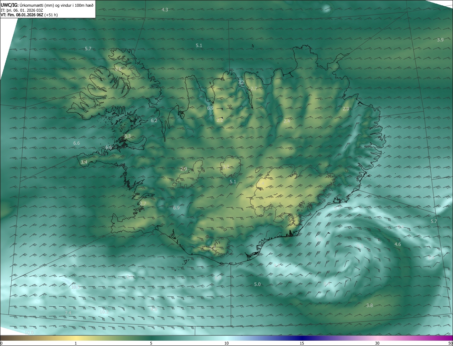Select the IT: þri. 06. 01. 2026 03Z line
The height and width of the screenshot is (346, 453).
click(22, 10)
